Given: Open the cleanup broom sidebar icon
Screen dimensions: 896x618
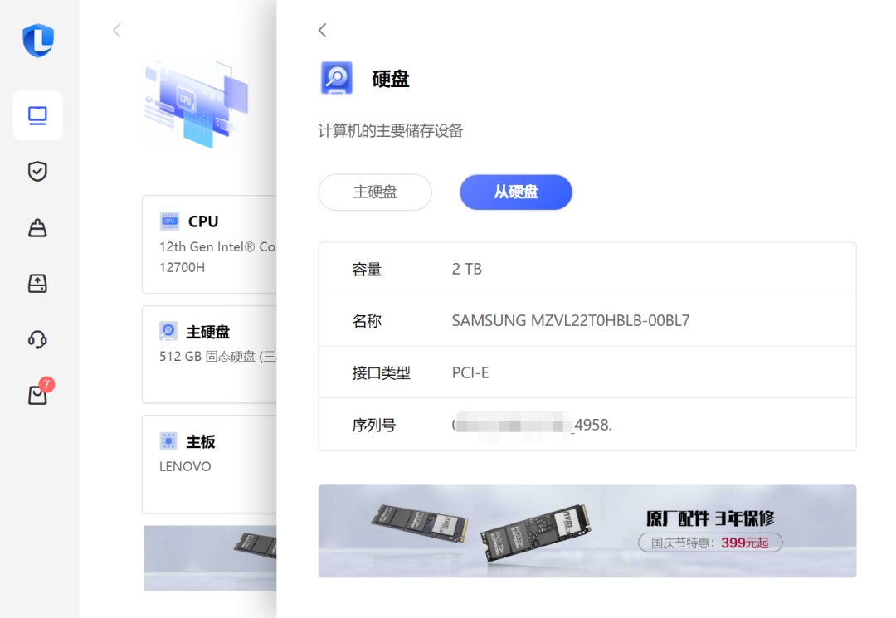Looking at the screenshot, I should (x=37, y=227).
